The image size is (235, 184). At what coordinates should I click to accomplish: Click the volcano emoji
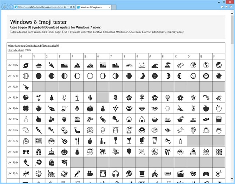167,65
